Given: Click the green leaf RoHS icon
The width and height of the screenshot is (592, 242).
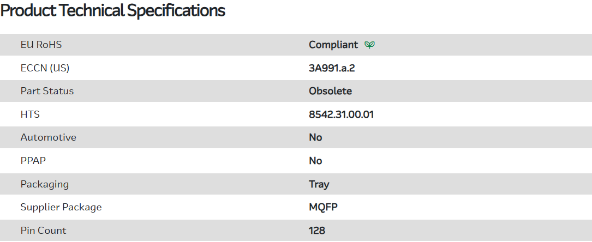Looking at the screenshot, I should [369, 45].
